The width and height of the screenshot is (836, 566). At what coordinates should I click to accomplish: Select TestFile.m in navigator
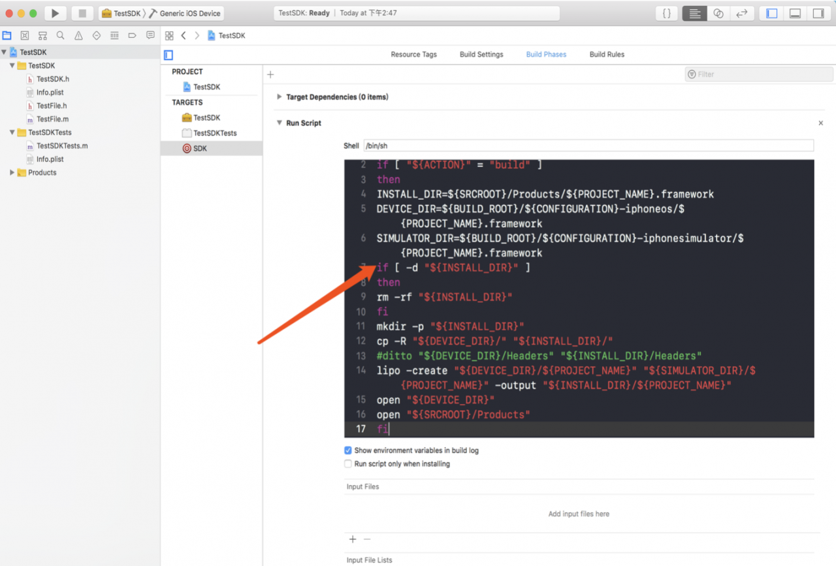[x=52, y=119]
